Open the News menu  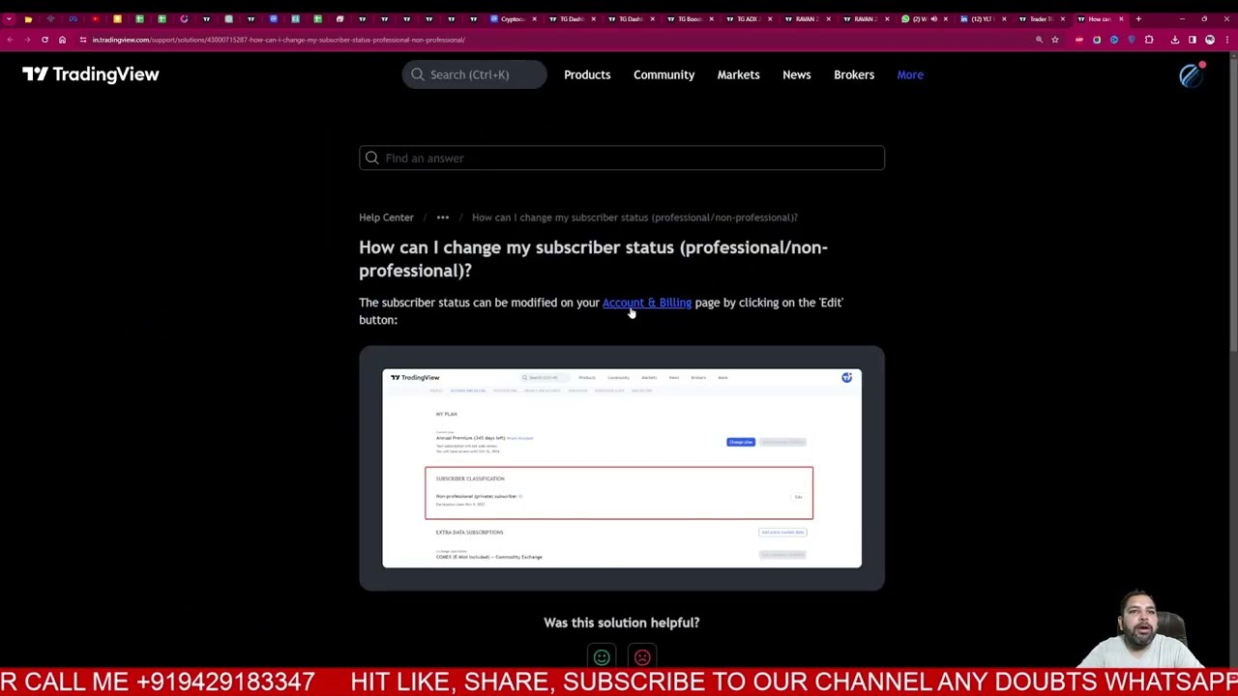point(796,74)
